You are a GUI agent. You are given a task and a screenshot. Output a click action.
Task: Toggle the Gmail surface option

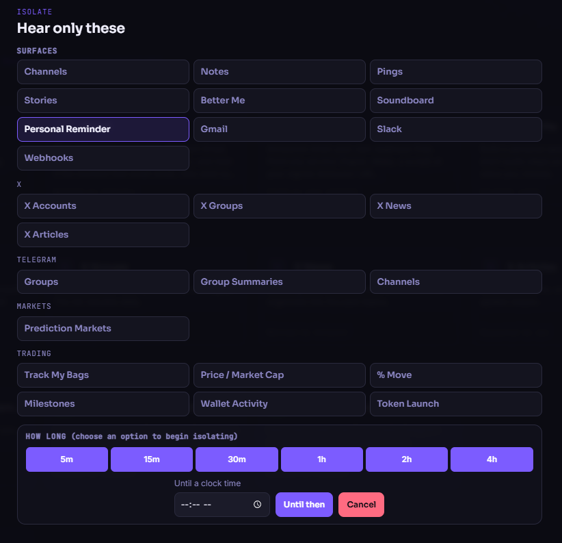279,129
